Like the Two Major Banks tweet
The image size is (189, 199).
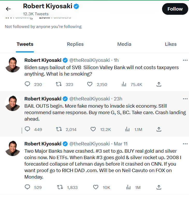[x=96, y=187]
